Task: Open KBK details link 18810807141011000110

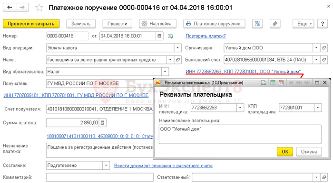Action: [x=99, y=137]
